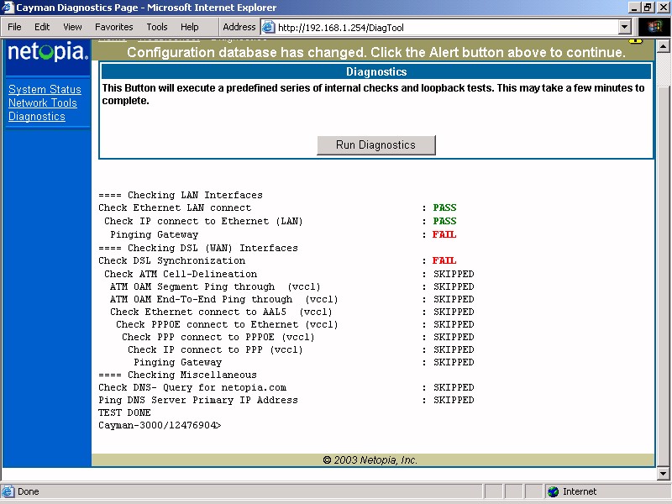Click the Internet Explorer title bar icon
Image resolution: width=672 pixels, height=504 pixels.
click(8, 8)
